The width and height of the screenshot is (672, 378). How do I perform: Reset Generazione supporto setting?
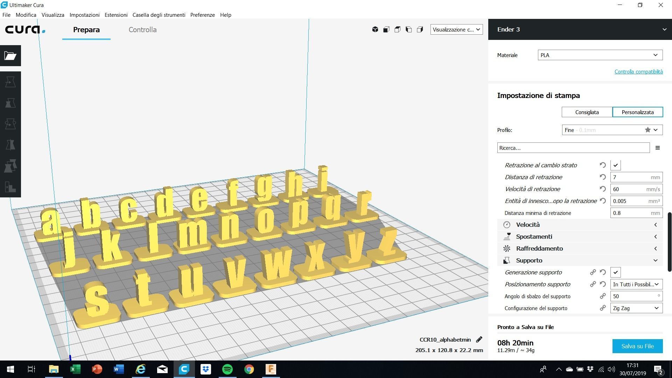(603, 272)
